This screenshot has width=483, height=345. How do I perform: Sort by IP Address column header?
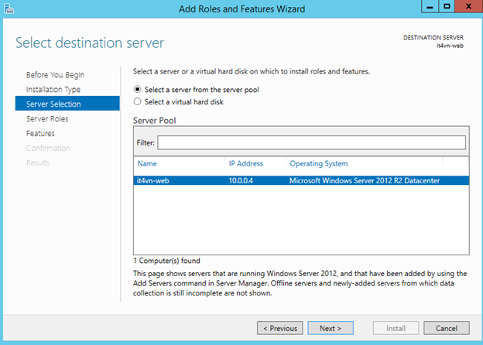coord(246,164)
